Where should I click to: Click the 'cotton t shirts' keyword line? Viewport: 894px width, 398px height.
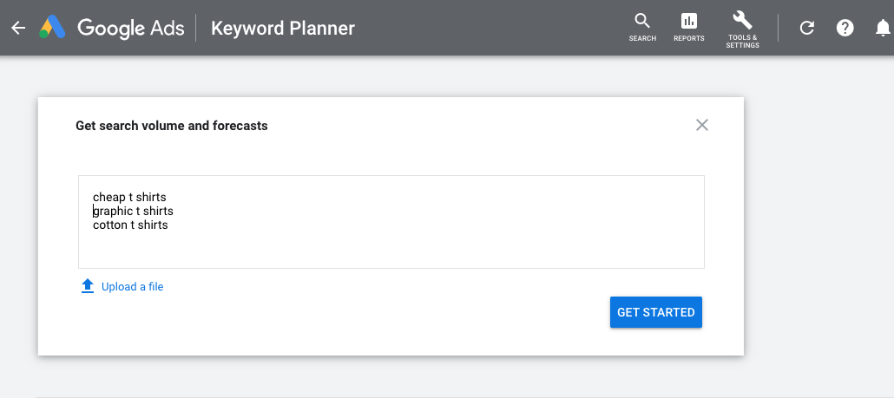click(x=130, y=225)
